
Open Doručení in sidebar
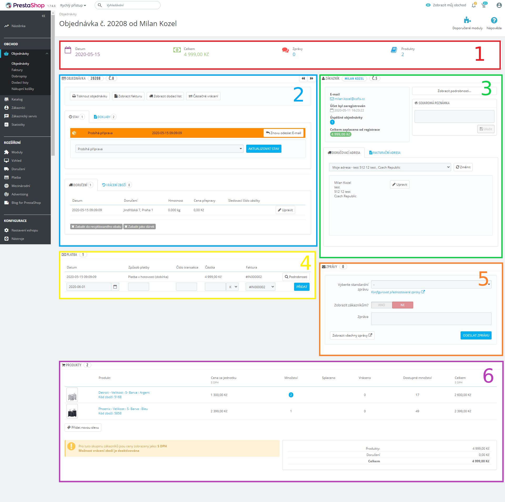[18, 169]
